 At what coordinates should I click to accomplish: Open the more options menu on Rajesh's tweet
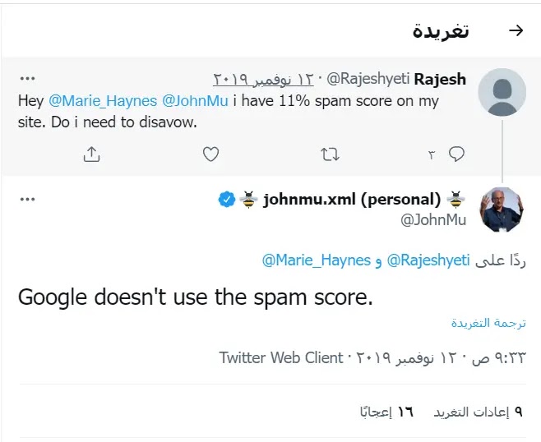click(x=27, y=79)
